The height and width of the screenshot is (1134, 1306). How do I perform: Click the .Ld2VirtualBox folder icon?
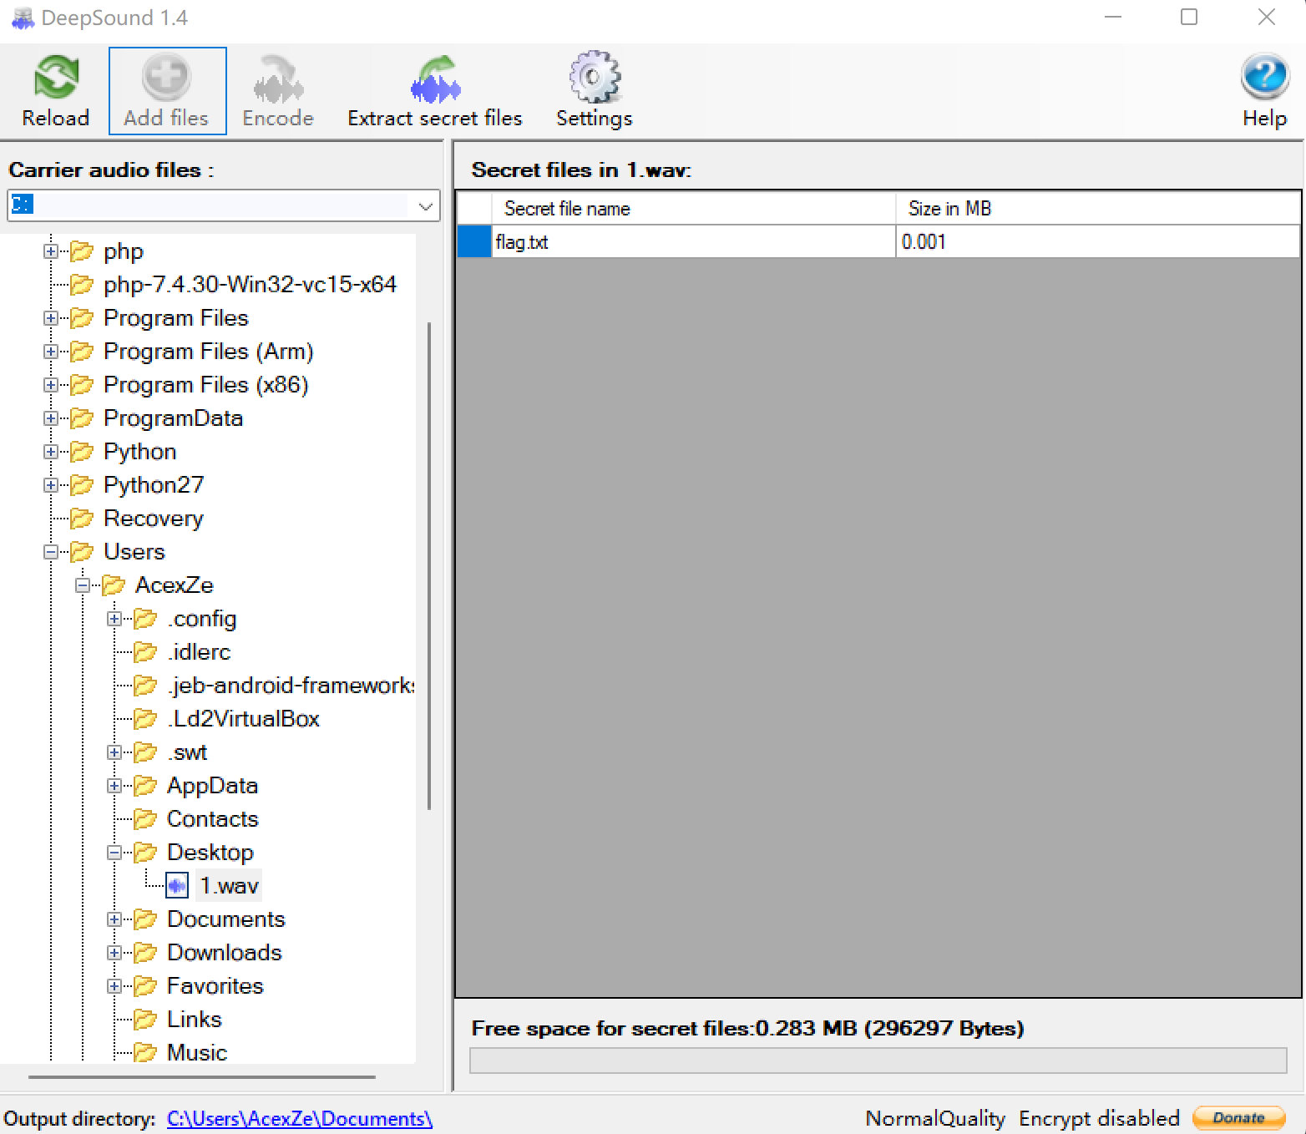tap(145, 718)
